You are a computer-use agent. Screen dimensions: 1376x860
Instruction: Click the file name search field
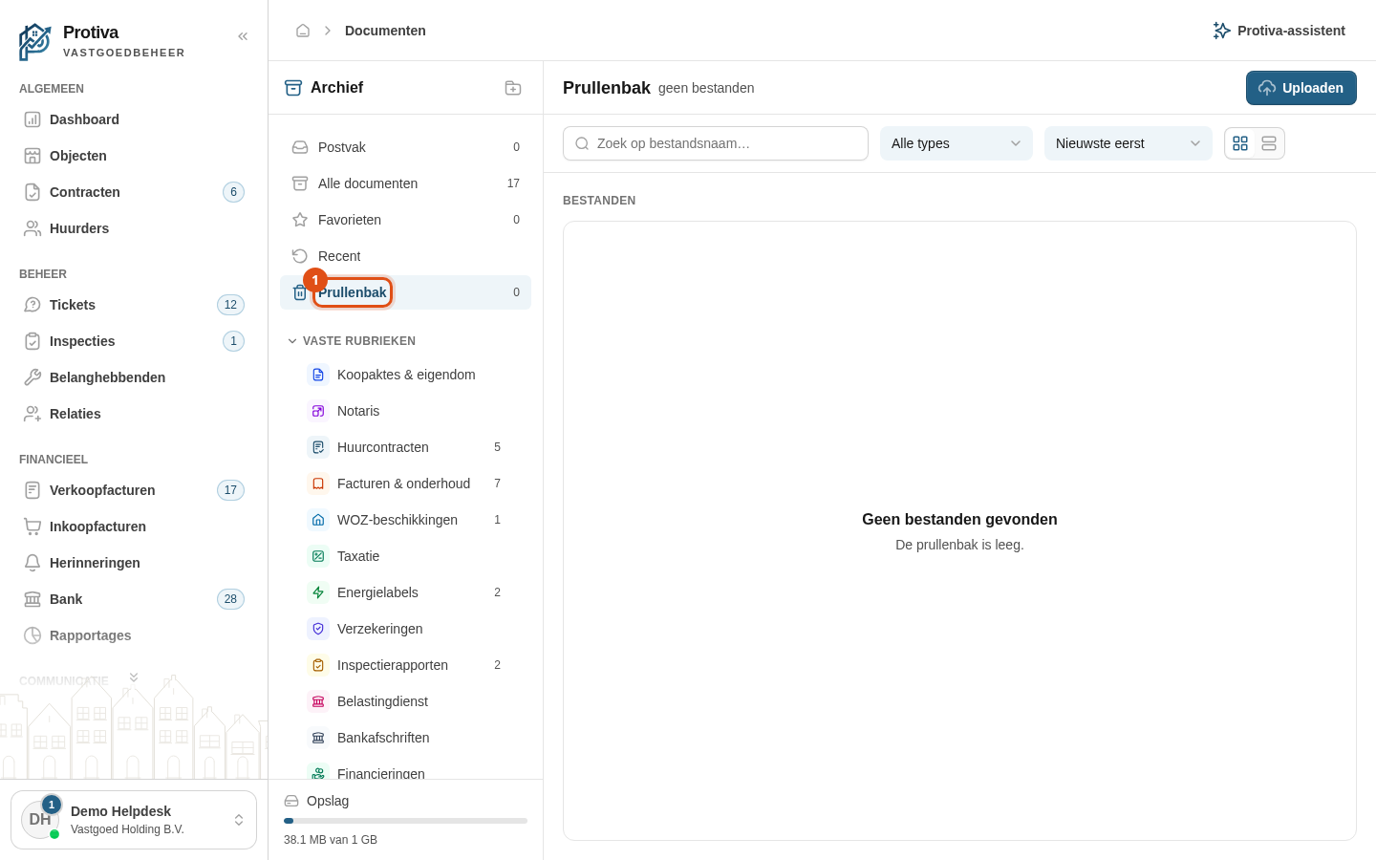point(716,143)
